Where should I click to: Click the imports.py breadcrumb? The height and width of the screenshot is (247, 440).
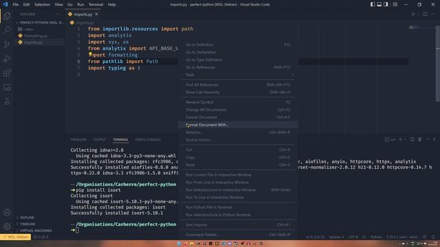[x=82, y=23]
